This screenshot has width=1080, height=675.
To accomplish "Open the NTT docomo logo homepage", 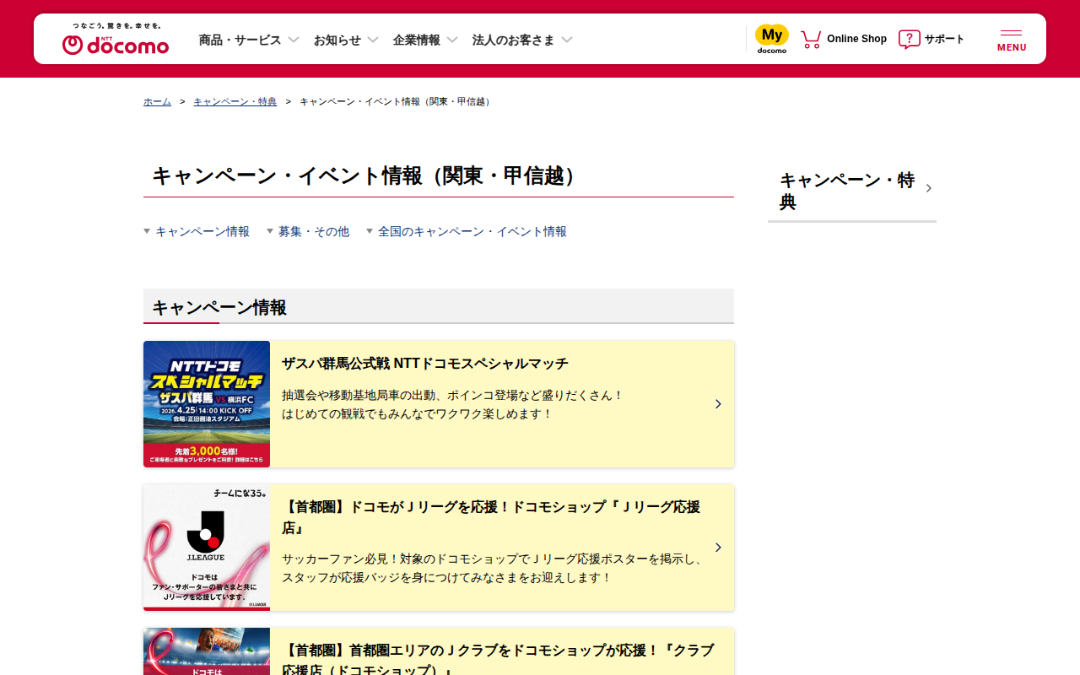I will 116,40.
